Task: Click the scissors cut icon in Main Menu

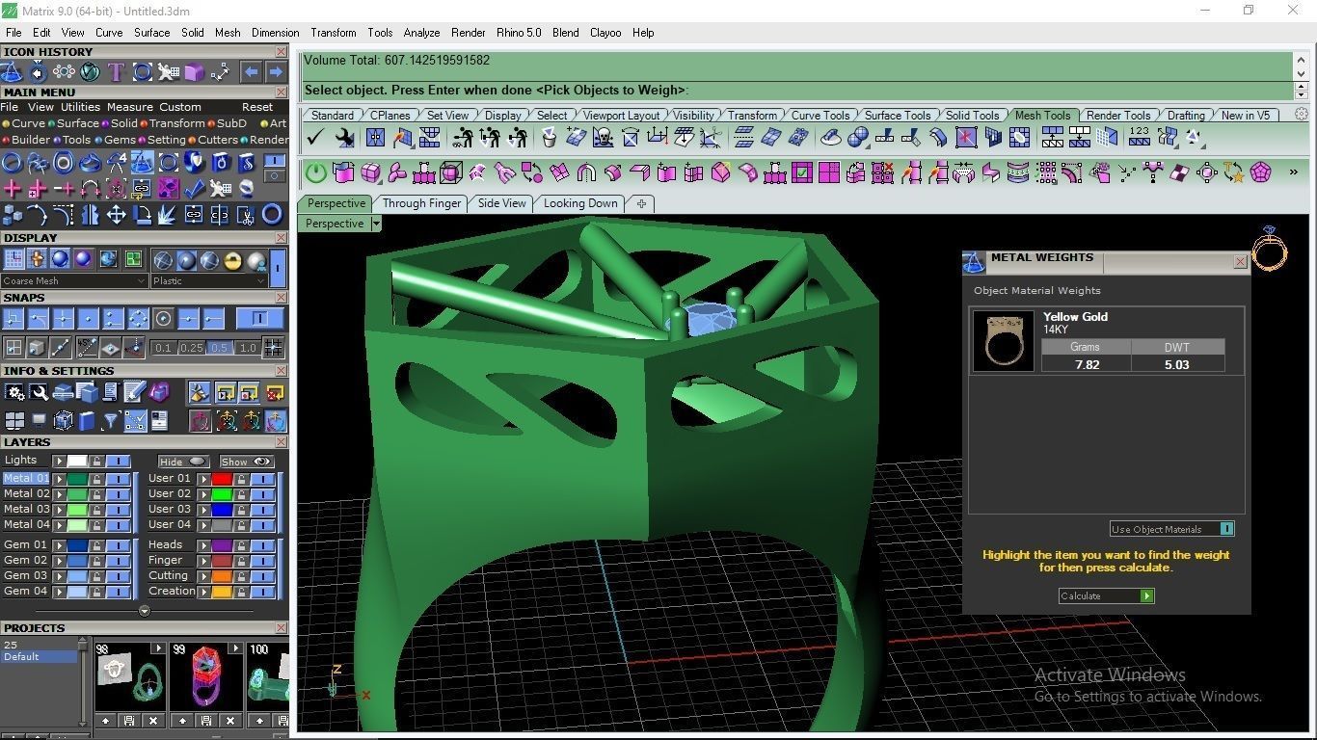Action: coord(246,214)
